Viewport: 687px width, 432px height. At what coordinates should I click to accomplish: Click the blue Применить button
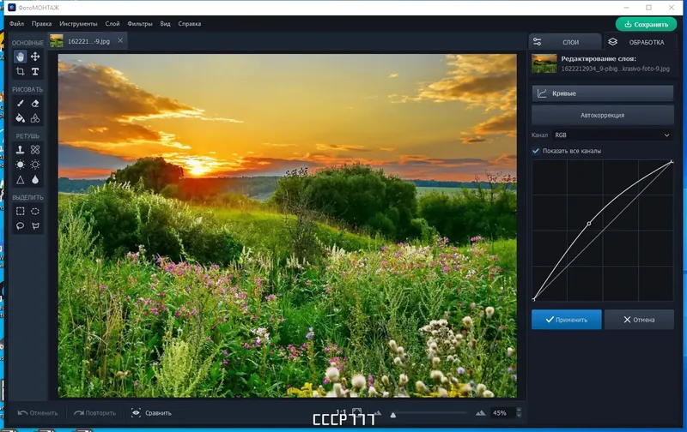pos(566,320)
